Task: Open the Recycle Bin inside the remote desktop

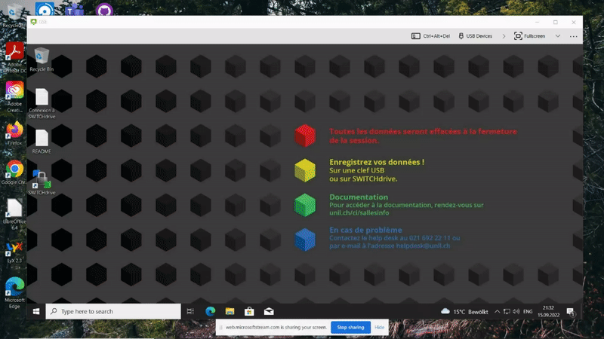Action: tap(42, 56)
